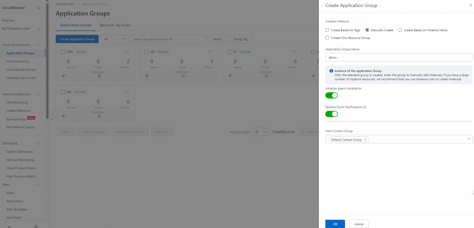Click the Edit Tags button
Image resolution: width=474 pixels, height=228 pixels.
click(162, 132)
